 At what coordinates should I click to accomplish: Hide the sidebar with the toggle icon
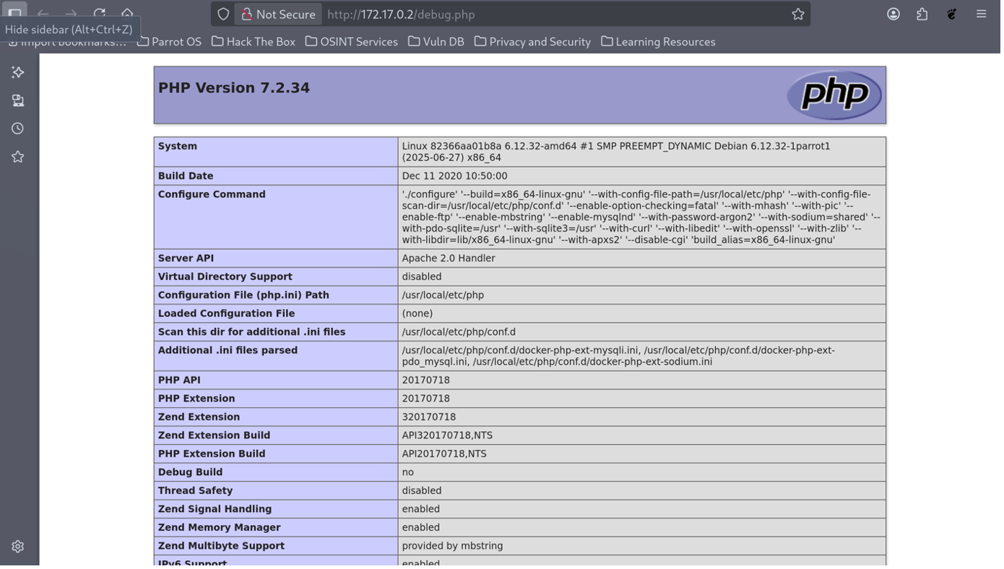tap(14, 14)
